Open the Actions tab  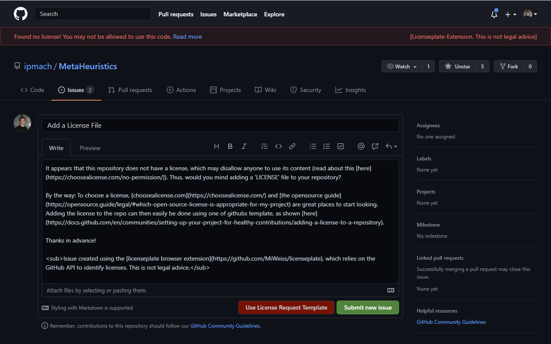181,90
